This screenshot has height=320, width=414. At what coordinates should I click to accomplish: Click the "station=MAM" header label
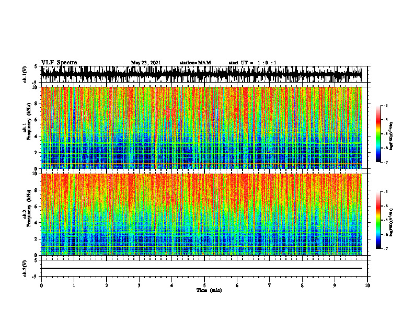(x=195, y=63)
